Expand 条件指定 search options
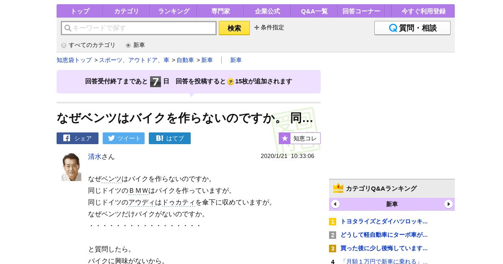The width and height of the screenshot is (503, 264). [269, 28]
